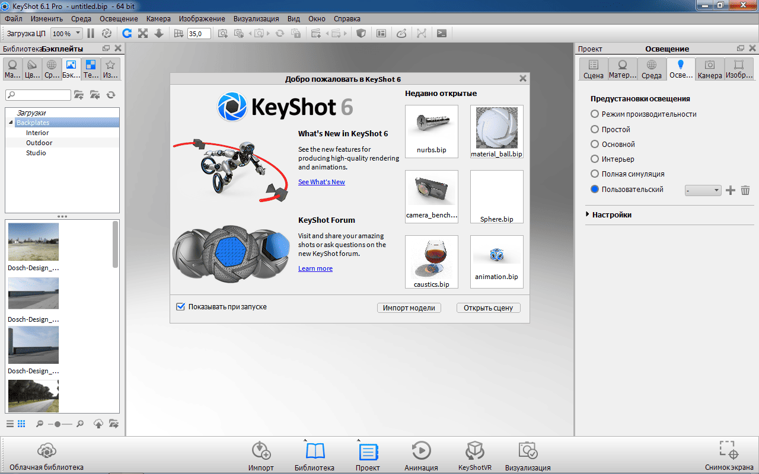Open the Визуализация render dialog
This screenshot has height=474, width=759.
point(528,456)
